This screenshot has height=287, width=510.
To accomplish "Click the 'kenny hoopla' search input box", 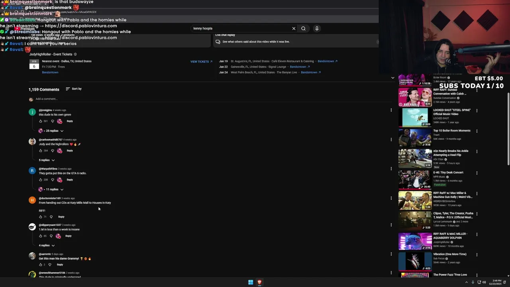I will pyautogui.click(x=241, y=28).
